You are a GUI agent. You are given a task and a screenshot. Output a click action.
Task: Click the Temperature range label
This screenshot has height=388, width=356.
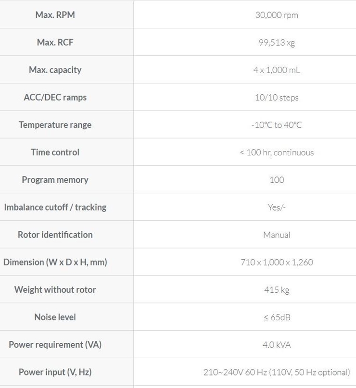tap(55, 125)
